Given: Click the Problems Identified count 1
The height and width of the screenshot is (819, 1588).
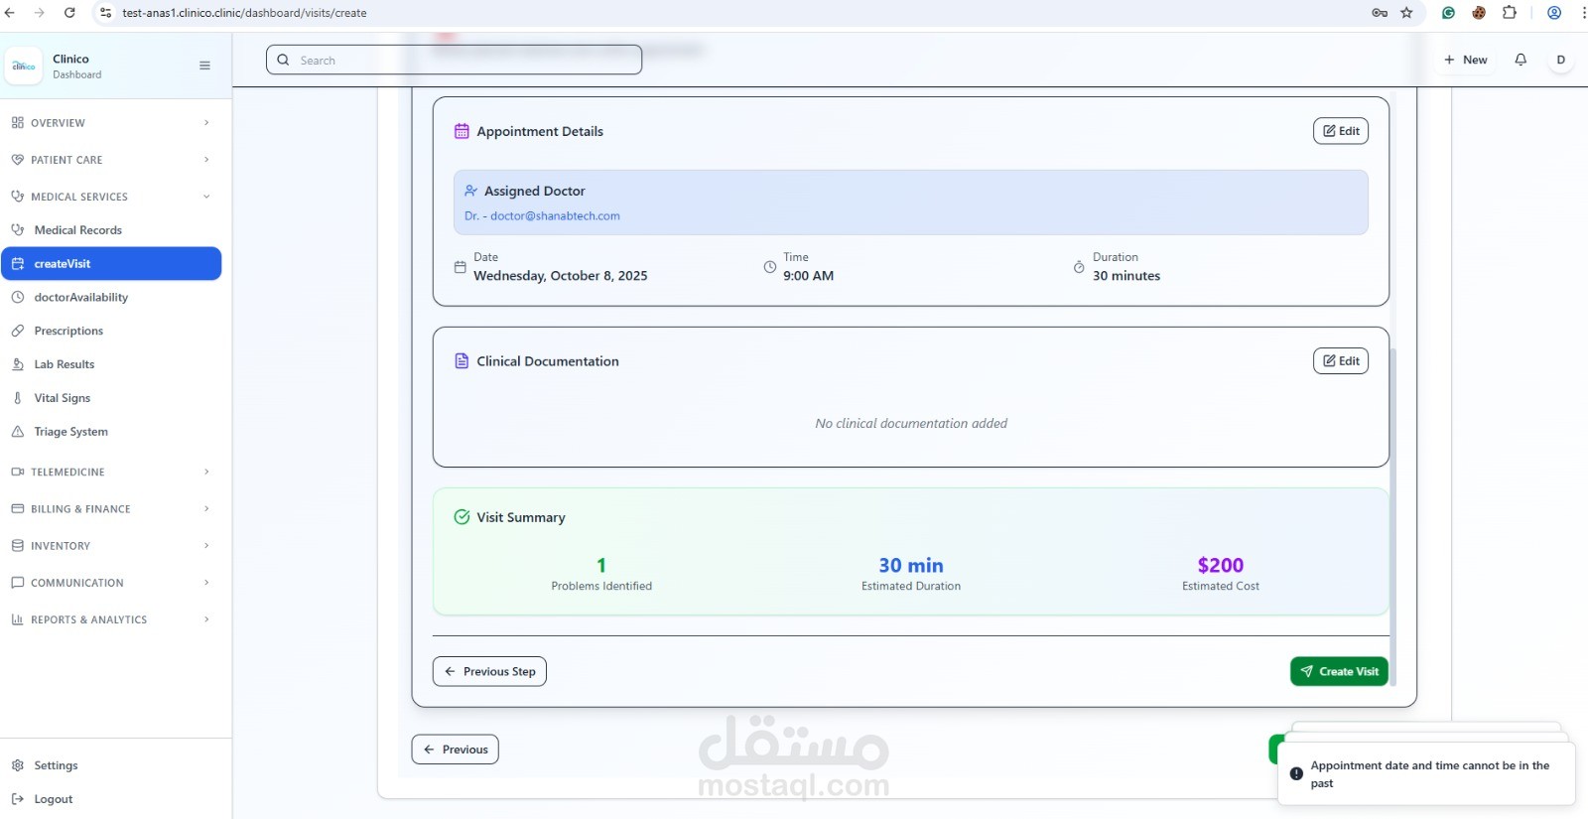Looking at the screenshot, I should point(601,565).
